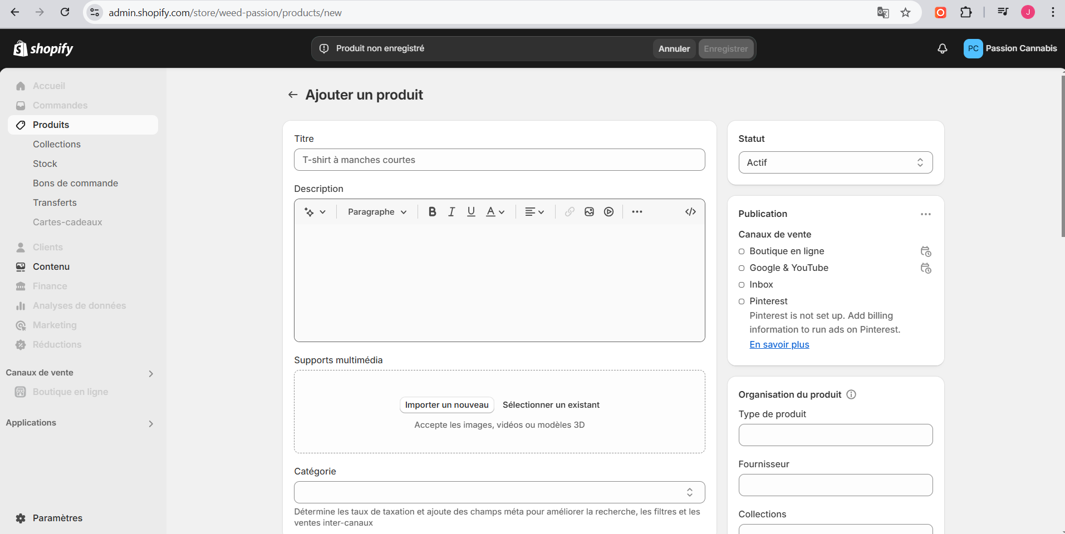Screen dimensions: 1065x534
Task: Switch to HTML code view
Action: pyautogui.click(x=690, y=212)
